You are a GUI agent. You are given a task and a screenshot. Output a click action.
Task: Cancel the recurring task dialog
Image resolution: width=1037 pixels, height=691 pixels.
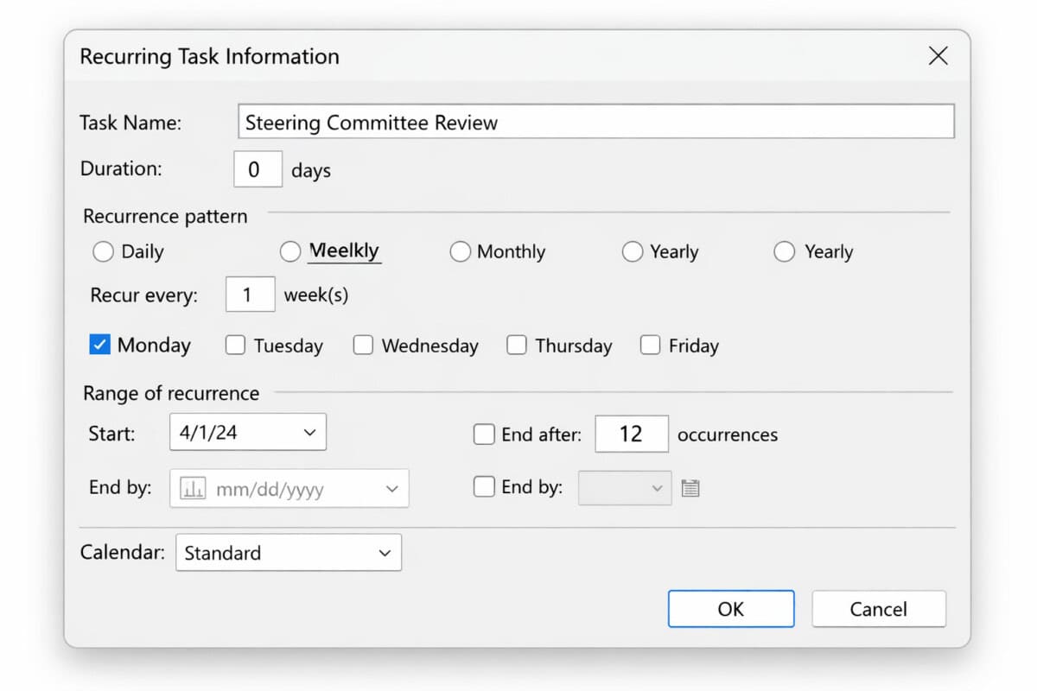[879, 609]
